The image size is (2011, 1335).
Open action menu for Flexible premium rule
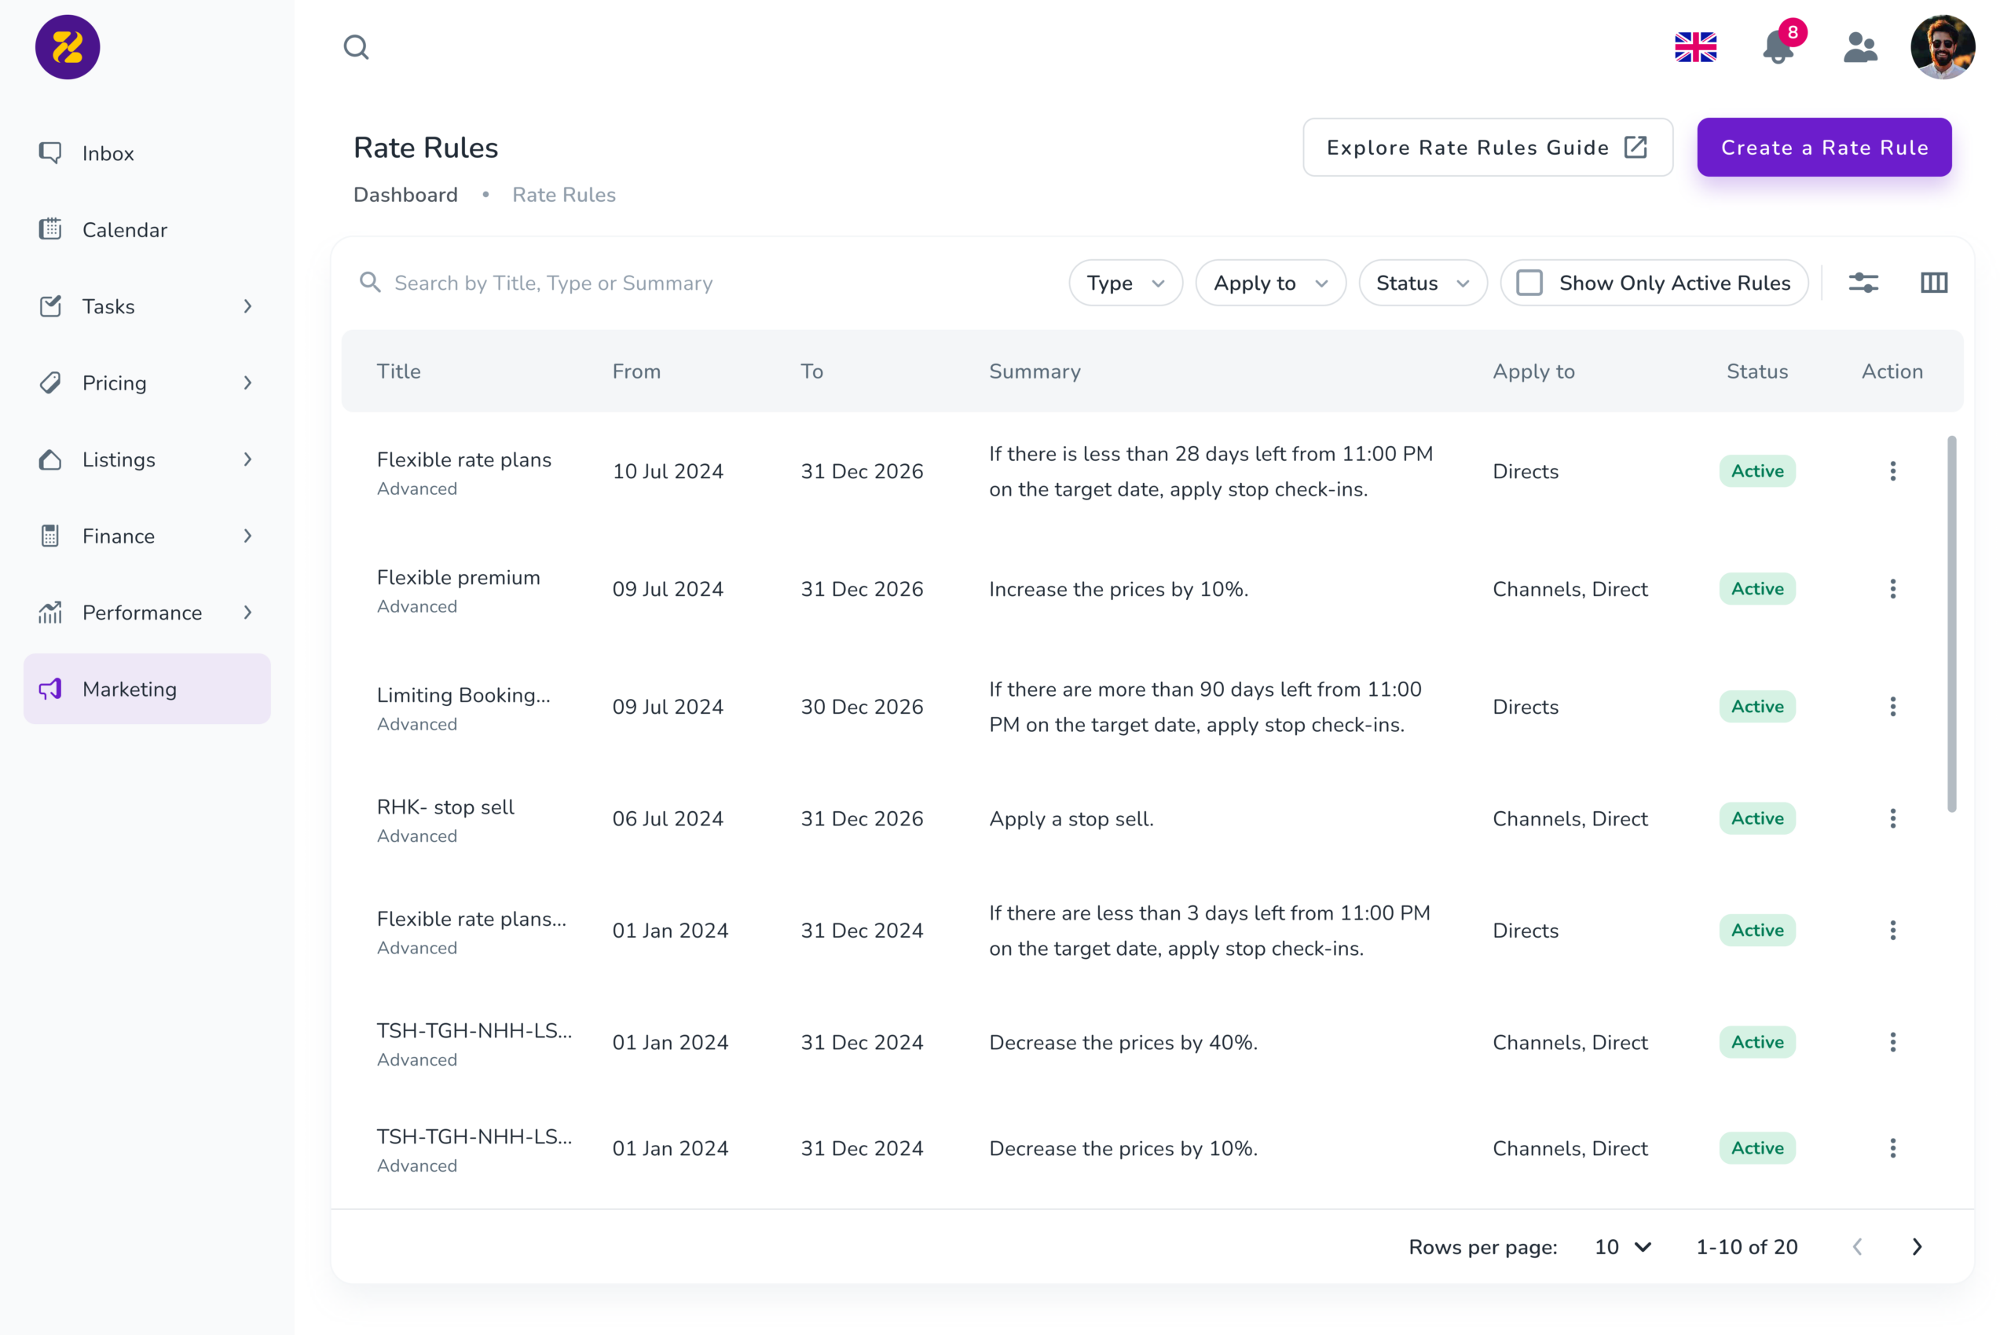(x=1892, y=589)
